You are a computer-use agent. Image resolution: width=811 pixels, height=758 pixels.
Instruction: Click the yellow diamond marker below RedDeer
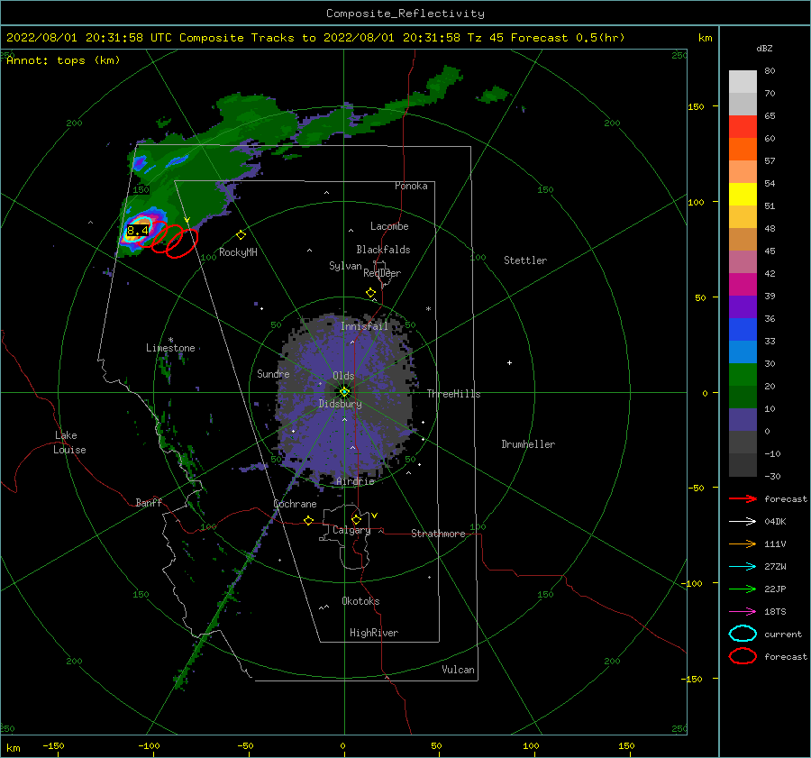click(x=370, y=293)
